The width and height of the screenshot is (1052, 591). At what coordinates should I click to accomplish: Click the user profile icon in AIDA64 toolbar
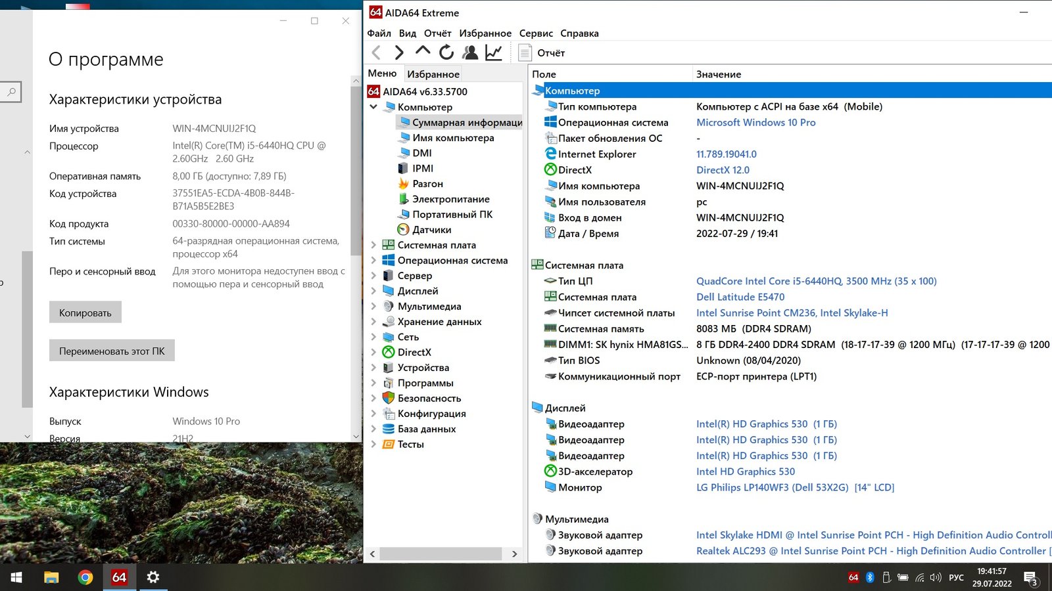click(x=470, y=53)
